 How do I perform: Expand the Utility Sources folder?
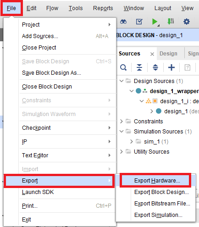click(122, 152)
